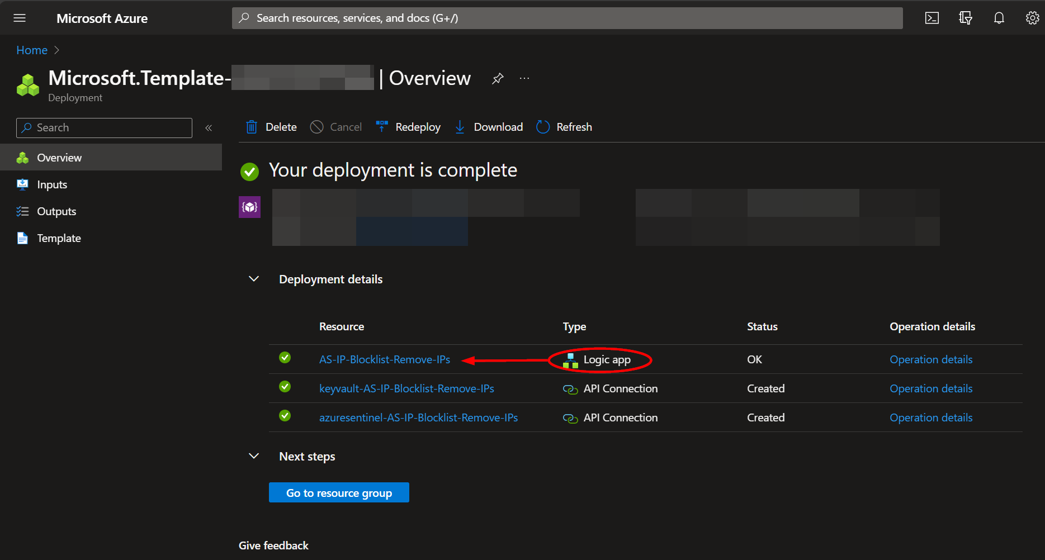Click the Refresh circular arrow icon

(543, 127)
